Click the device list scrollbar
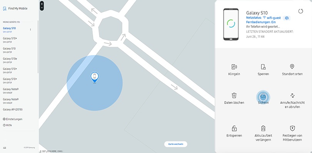Image resolution: width=312 pixels, height=153 pixels. [x=38, y=47]
